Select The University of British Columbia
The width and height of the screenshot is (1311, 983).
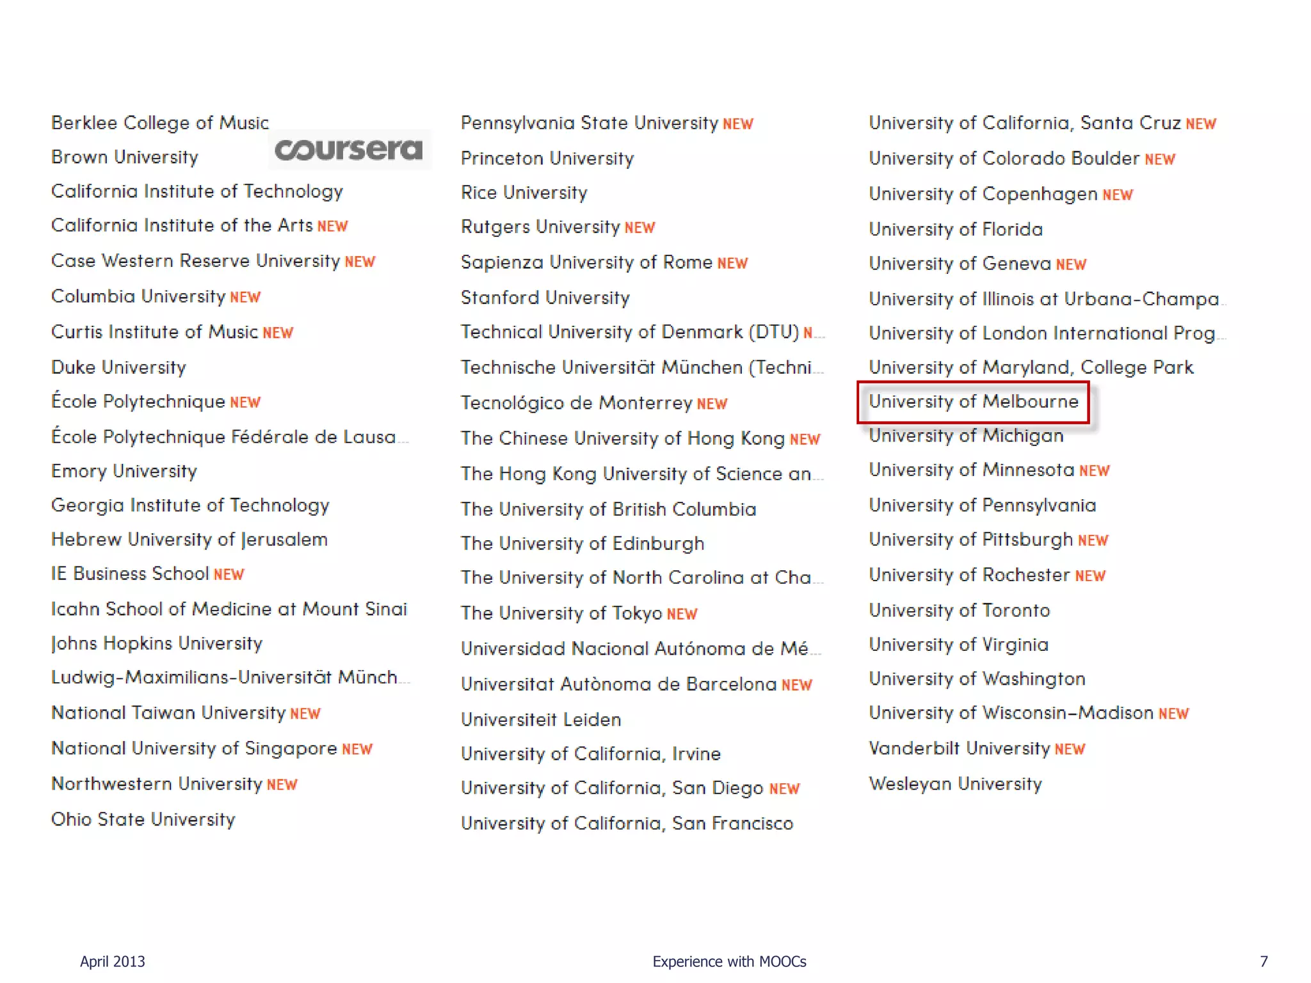(x=609, y=509)
